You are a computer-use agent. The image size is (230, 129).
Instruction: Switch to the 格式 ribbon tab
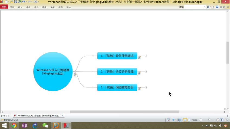(36, 7)
